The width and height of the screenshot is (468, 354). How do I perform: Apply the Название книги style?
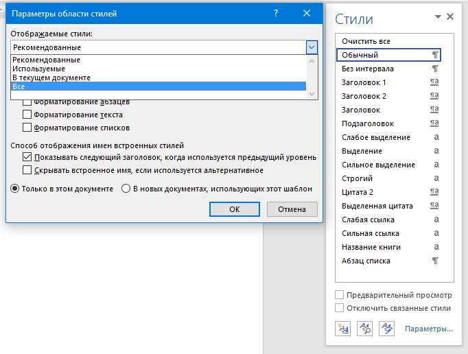388,247
